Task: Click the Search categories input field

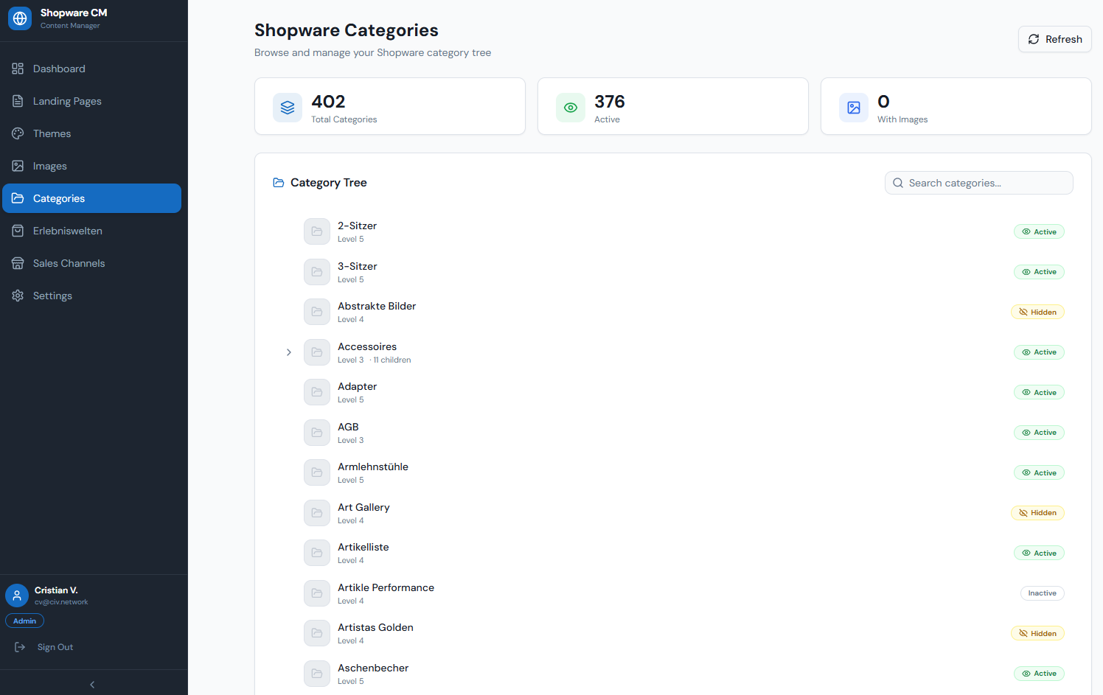Action: tap(979, 183)
